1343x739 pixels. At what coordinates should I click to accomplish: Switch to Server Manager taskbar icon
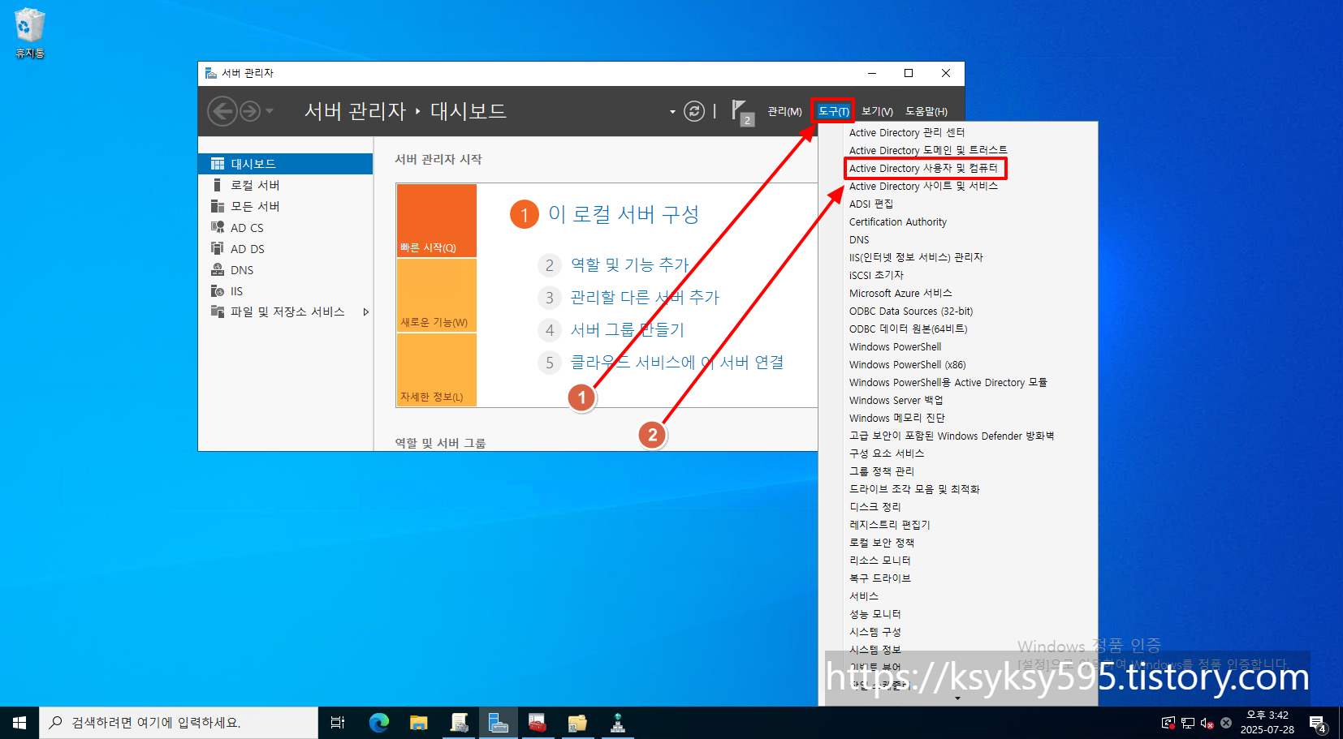498,722
